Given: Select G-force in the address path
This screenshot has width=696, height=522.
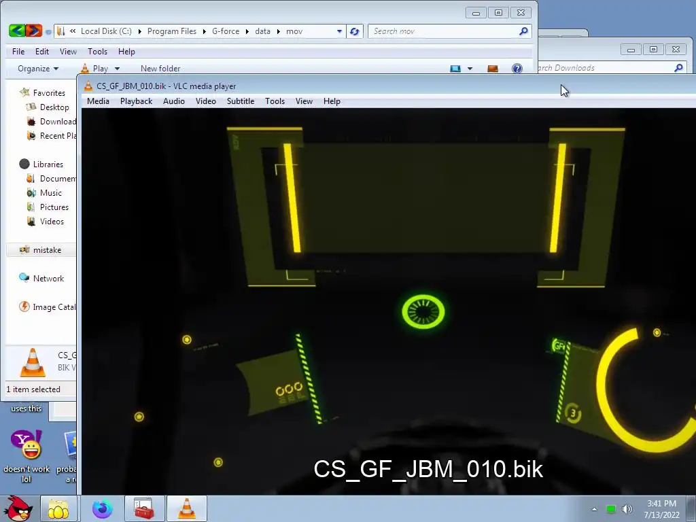Looking at the screenshot, I should point(226,31).
